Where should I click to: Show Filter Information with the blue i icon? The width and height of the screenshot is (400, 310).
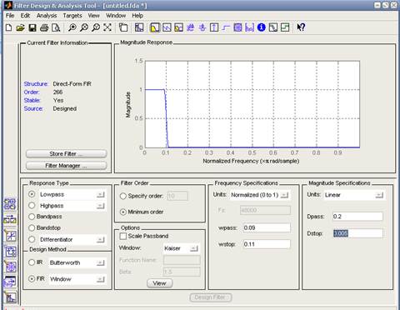[x=262, y=27]
